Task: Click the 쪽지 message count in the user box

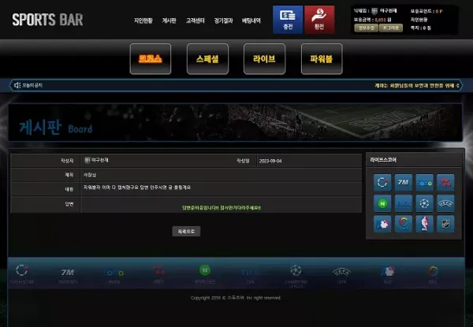Action: click(420, 28)
